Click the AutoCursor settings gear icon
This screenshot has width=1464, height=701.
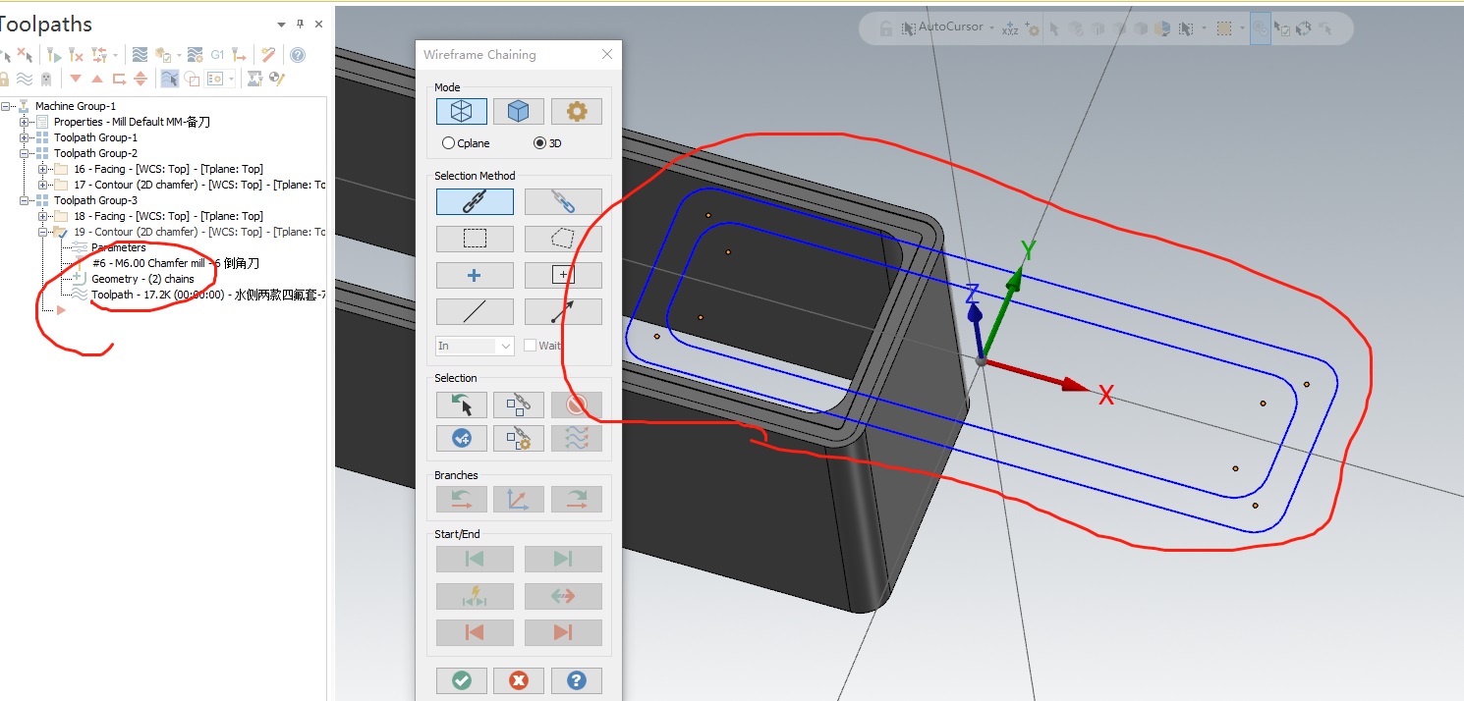tap(1032, 29)
